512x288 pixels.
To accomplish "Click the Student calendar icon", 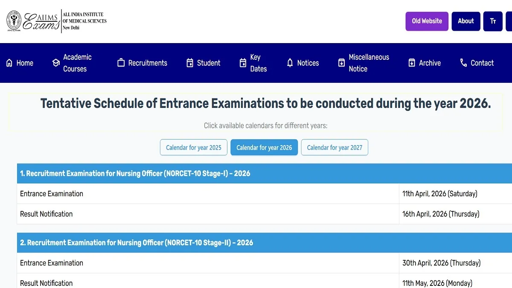I will click(x=190, y=63).
